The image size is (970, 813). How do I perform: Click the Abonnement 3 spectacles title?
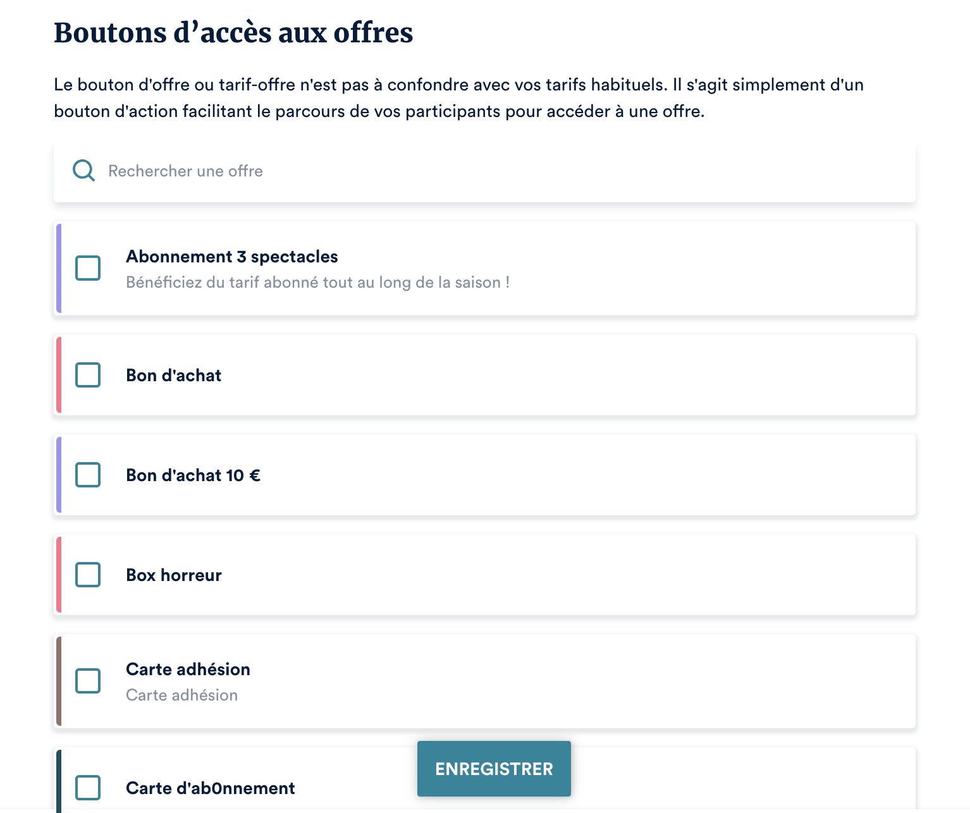click(231, 257)
